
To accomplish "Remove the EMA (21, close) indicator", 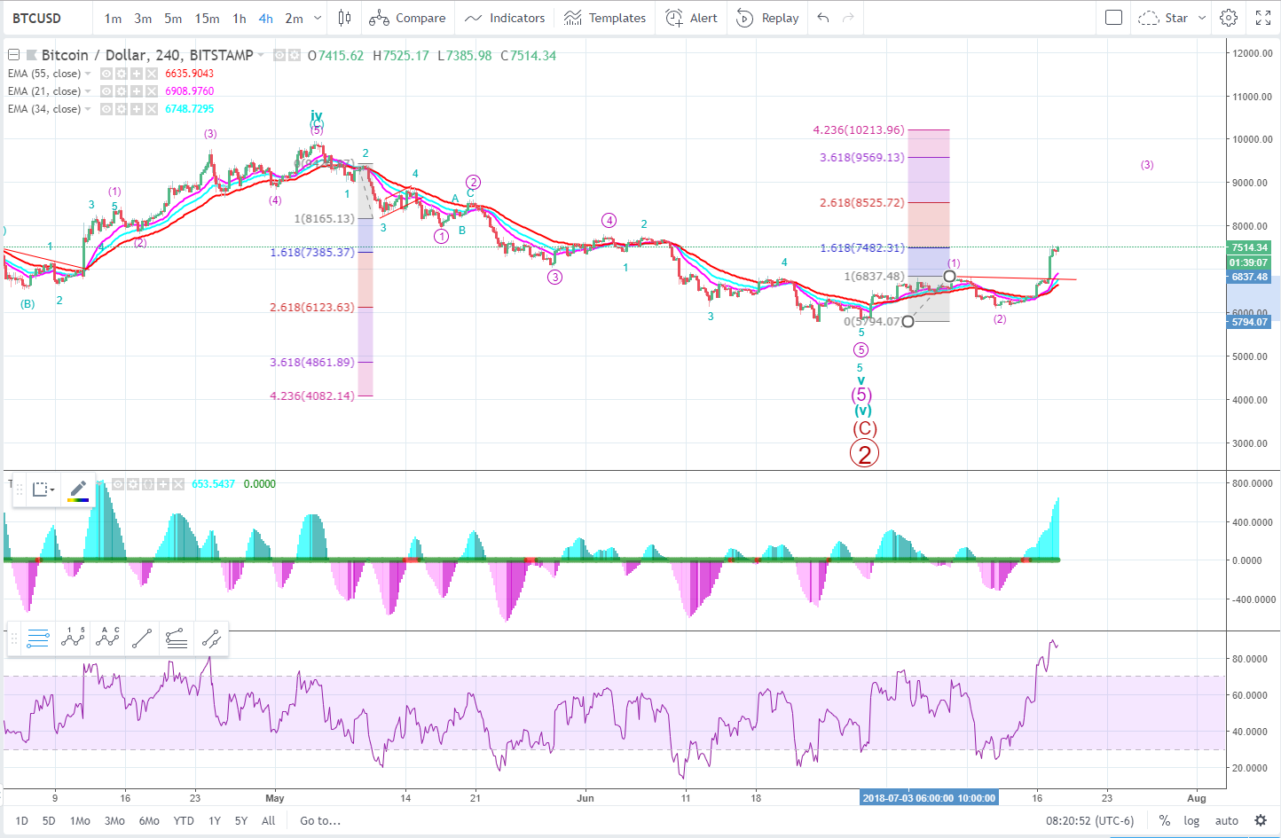I will pos(152,91).
